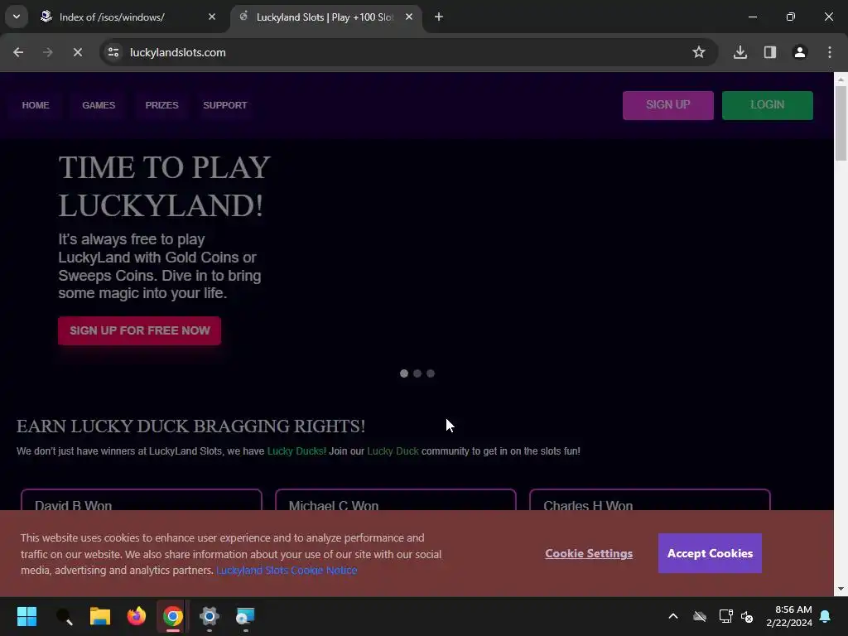
Task: Open the Settings gear taskbar icon
Action: [210, 616]
